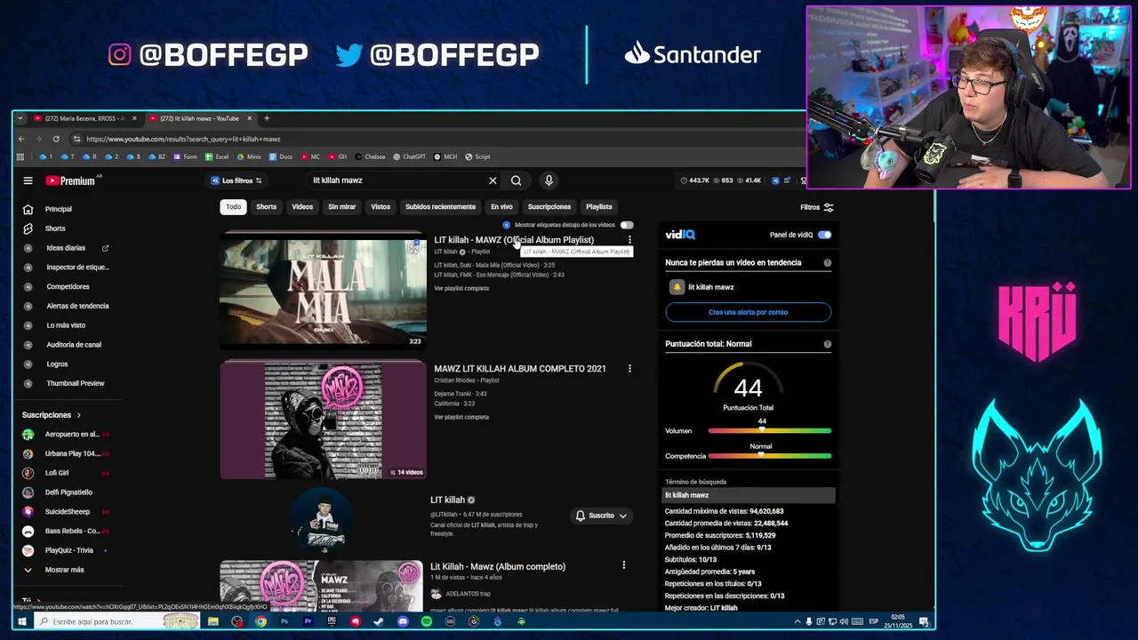1138x640 pixels.
Task: Click Crea una alerta por correo
Action: tap(748, 312)
